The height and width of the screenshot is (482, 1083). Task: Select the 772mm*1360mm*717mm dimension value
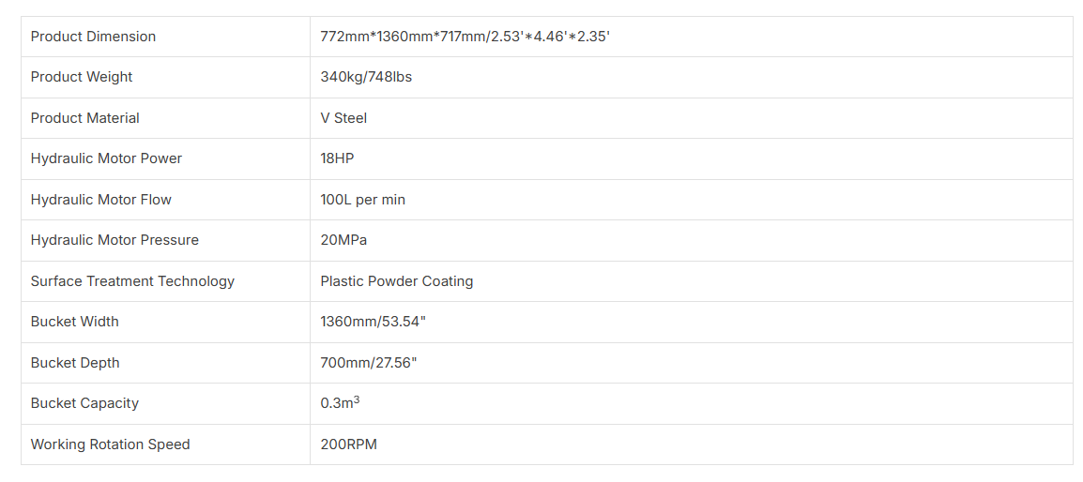coord(465,37)
